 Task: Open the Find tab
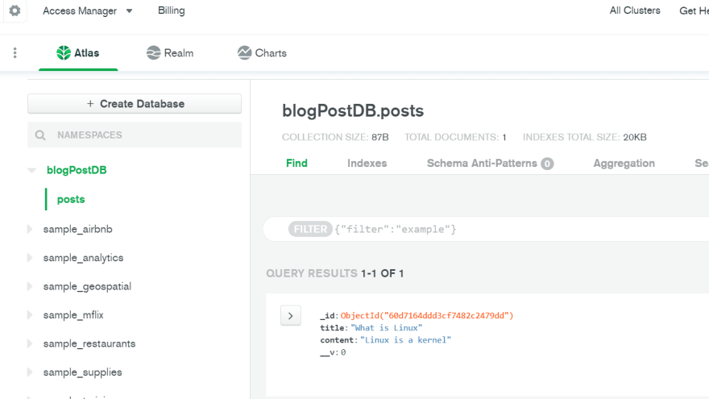coord(296,164)
